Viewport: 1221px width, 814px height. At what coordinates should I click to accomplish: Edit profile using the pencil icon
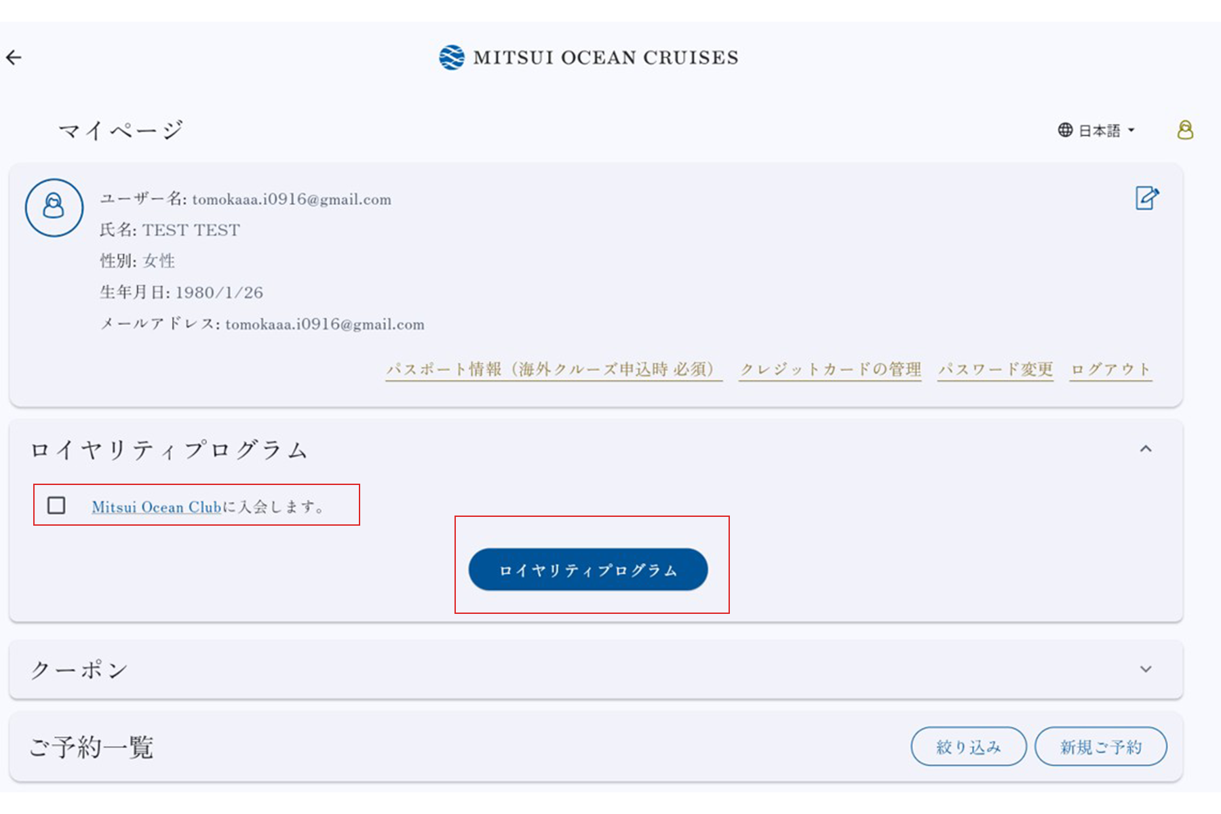[x=1147, y=198]
